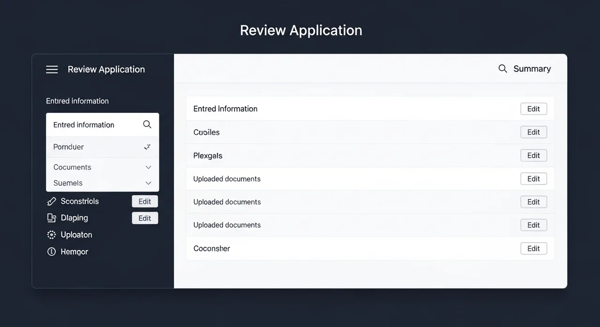The height and width of the screenshot is (327, 600).
Task: Expand the Cocuments chevron
Action: tap(148, 167)
